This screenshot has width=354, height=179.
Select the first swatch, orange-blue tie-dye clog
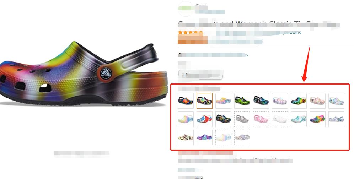coord(186,101)
